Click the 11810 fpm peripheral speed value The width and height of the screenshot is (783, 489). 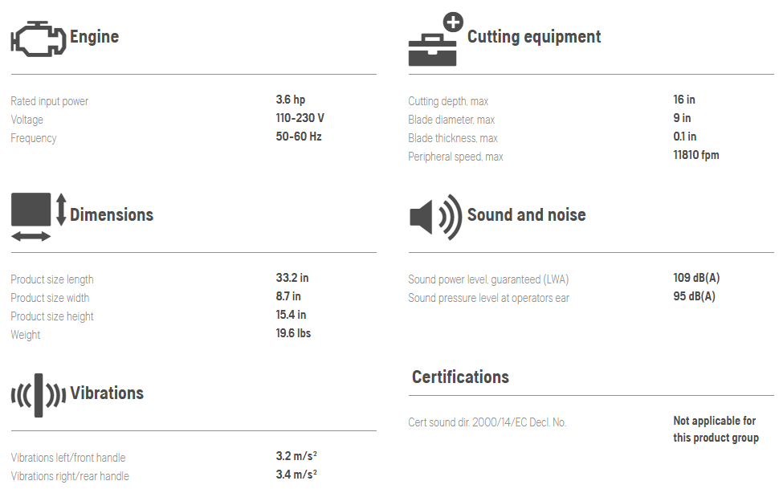tap(696, 155)
